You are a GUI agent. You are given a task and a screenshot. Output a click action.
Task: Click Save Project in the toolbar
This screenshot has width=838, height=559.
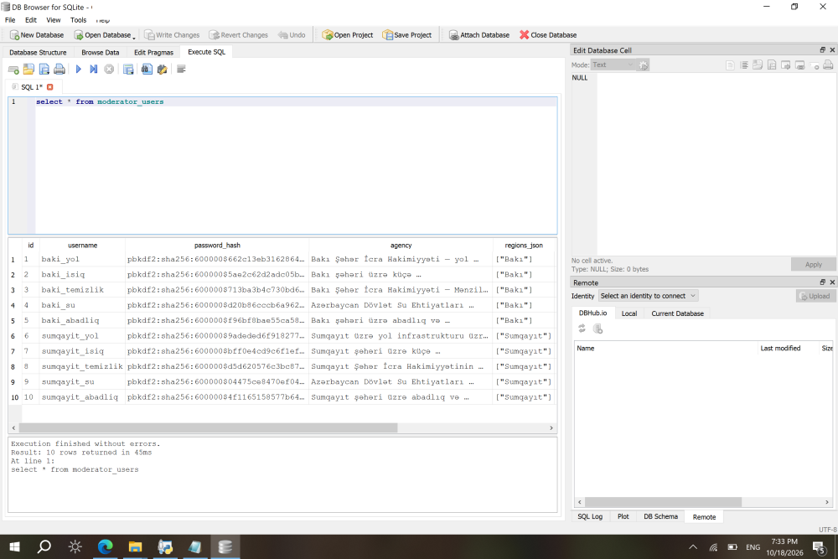406,35
